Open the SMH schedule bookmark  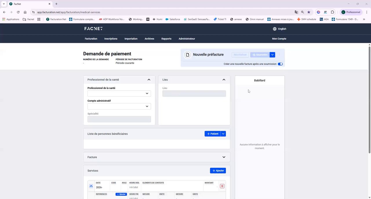tap(307, 19)
